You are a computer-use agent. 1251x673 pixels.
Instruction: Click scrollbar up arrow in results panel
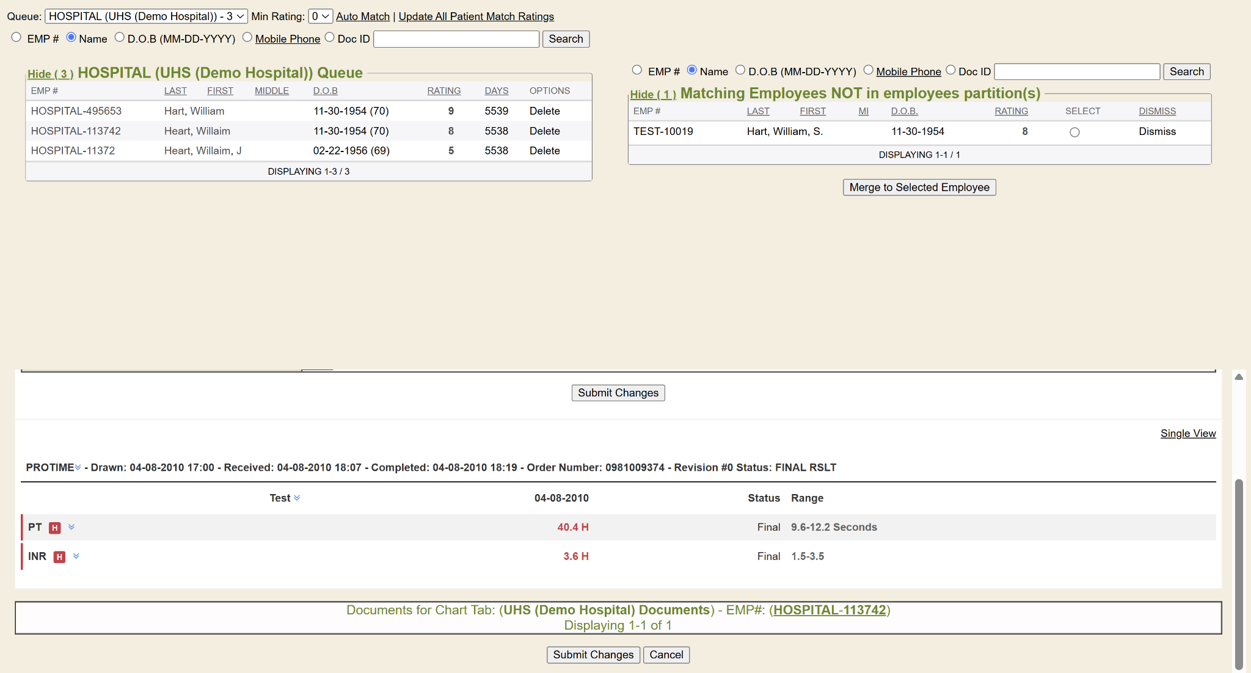click(x=1239, y=377)
